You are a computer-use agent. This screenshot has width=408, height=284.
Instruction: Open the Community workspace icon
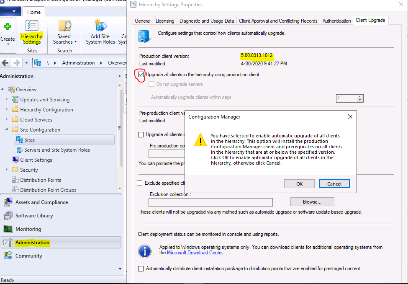click(8, 256)
